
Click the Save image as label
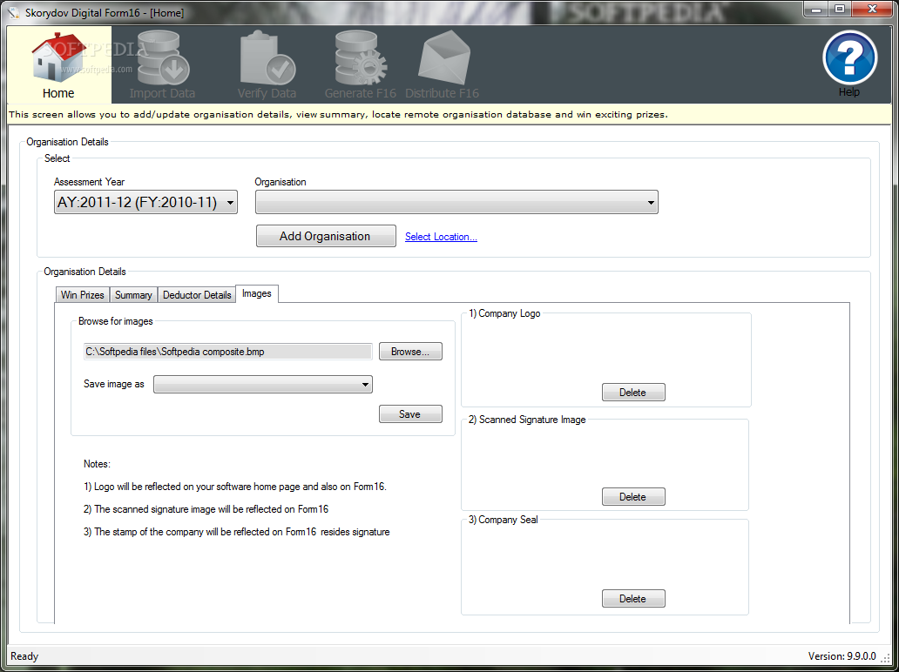[114, 384]
